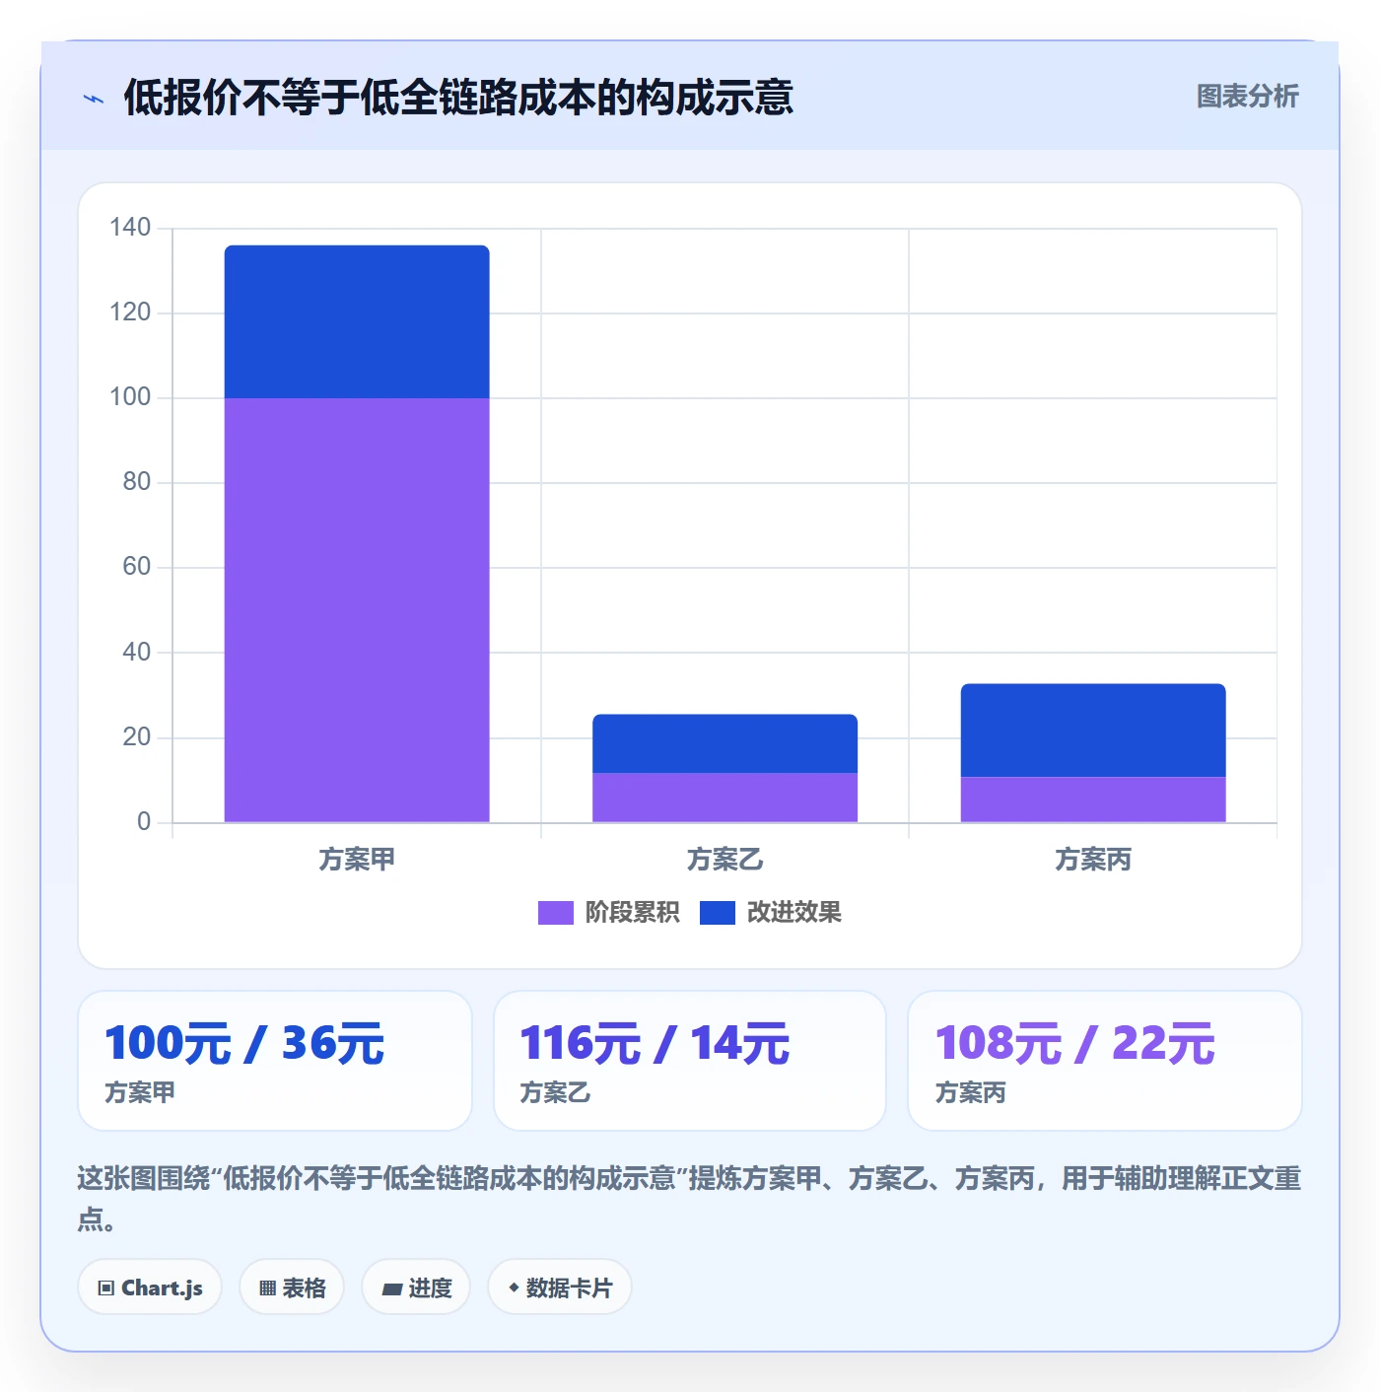The image size is (1380, 1392).
Task: Select the 图表分析 label in header
Action: coord(1247,97)
